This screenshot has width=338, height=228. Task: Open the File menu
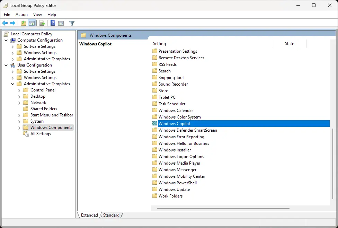pyautogui.click(x=7, y=15)
